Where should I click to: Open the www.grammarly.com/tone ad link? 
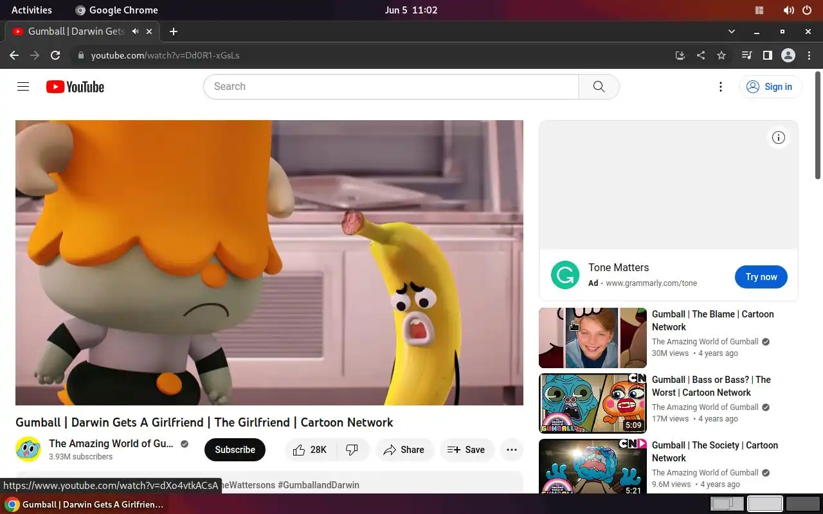point(651,283)
